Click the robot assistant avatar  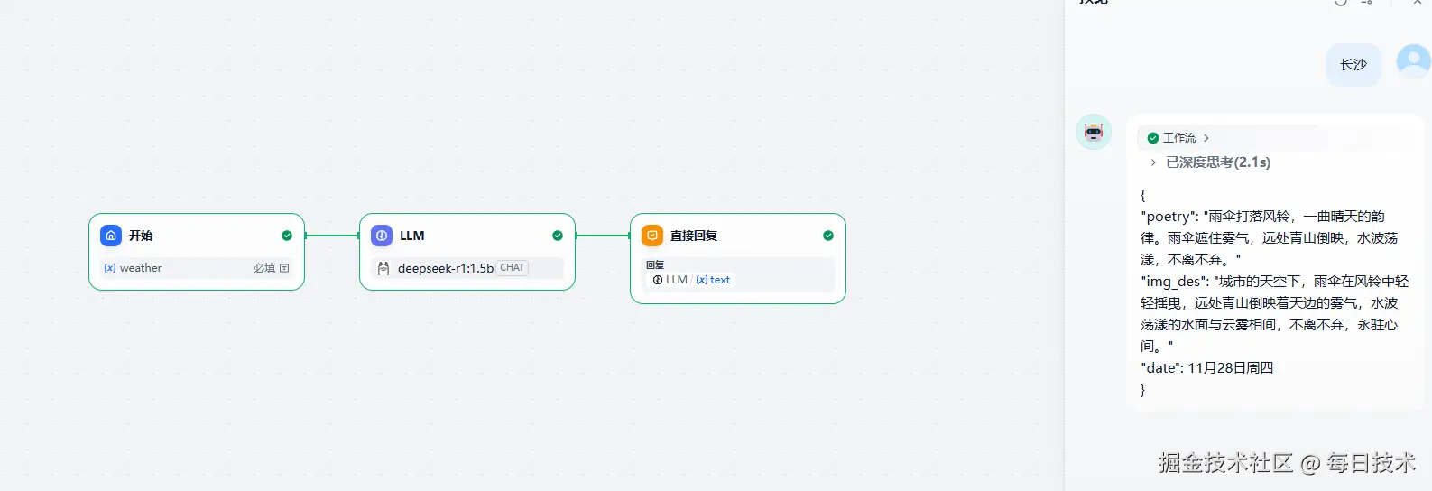[x=1094, y=132]
